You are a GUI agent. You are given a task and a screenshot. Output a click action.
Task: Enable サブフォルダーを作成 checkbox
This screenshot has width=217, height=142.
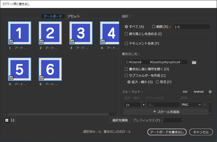click(126, 75)
